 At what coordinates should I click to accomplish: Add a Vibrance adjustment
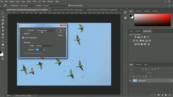(x=148, y=37)
